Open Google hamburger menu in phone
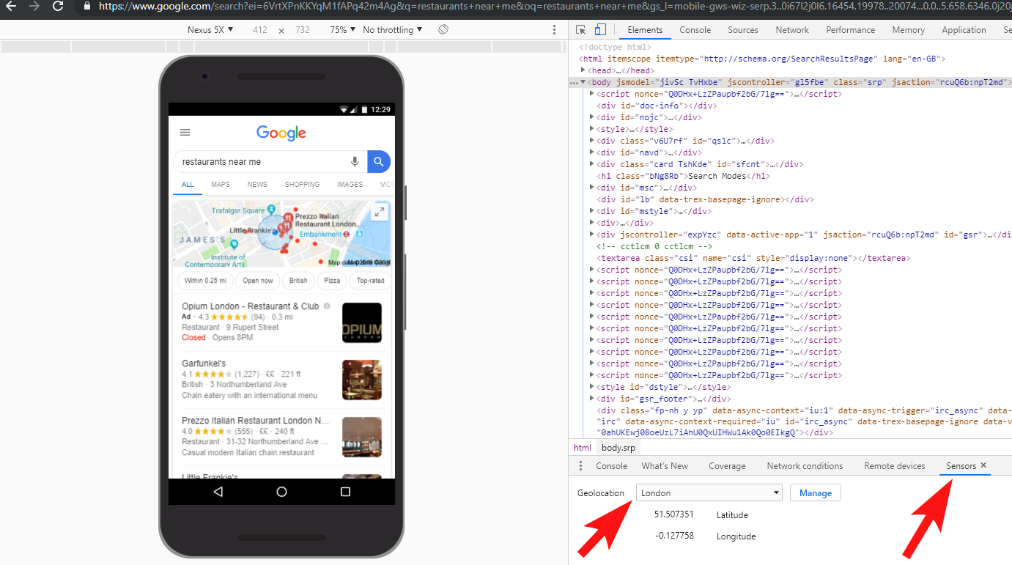The width and height of the screenshot is (1012, 565). click(185, 133)
